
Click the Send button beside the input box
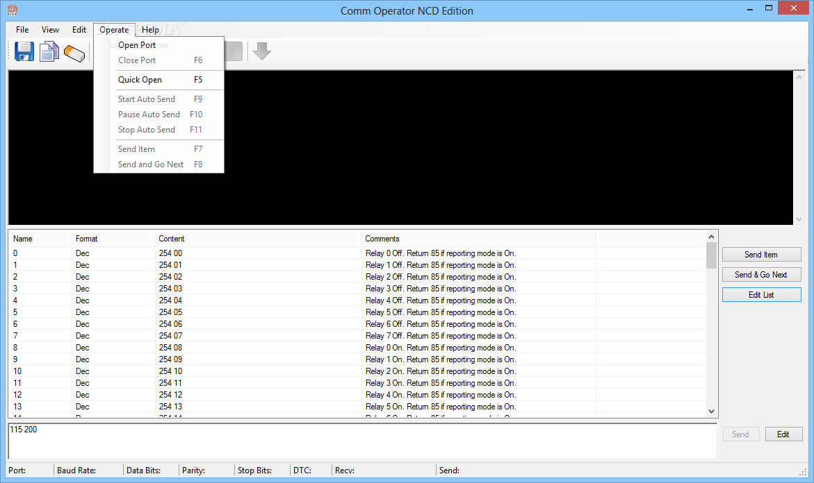pyautogui.click(x=741, y=434)
